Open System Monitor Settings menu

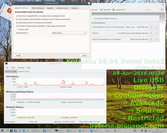pyautogui.click(x=21, y=68)
